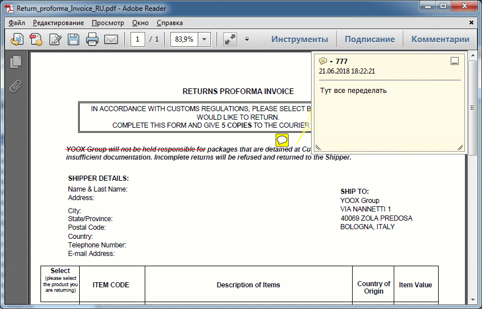Image resolution: width=482 pixels, height=309 pixels.
Task: Minimize the 777 comment popup
Action: coord(455,62)
